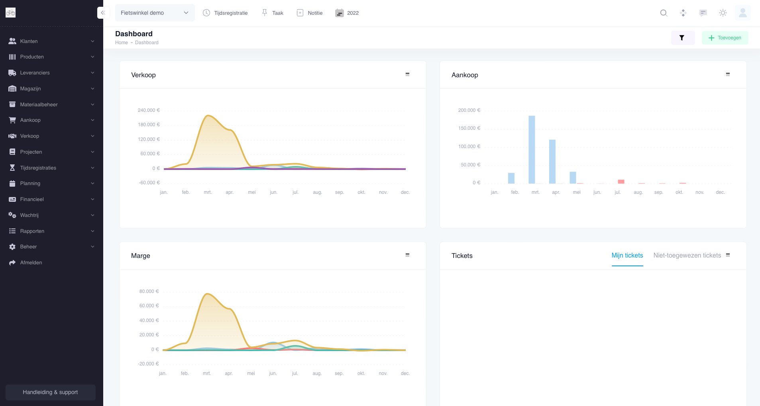Create a Notitie via the top bar icon
The height and width of the screenshot is (406, 760).
[309, 13]
